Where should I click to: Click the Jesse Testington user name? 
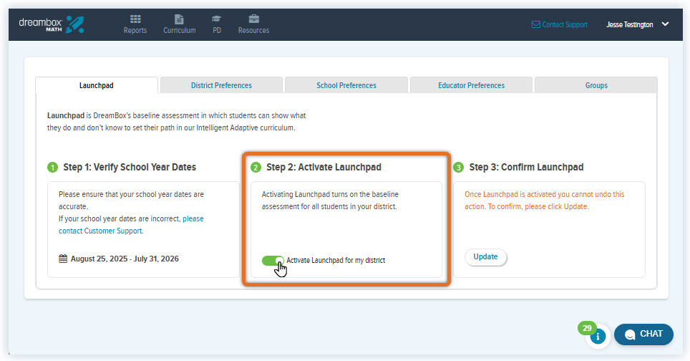point(630,24)
